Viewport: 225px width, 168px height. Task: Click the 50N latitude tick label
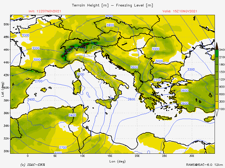tap(6, 24)
